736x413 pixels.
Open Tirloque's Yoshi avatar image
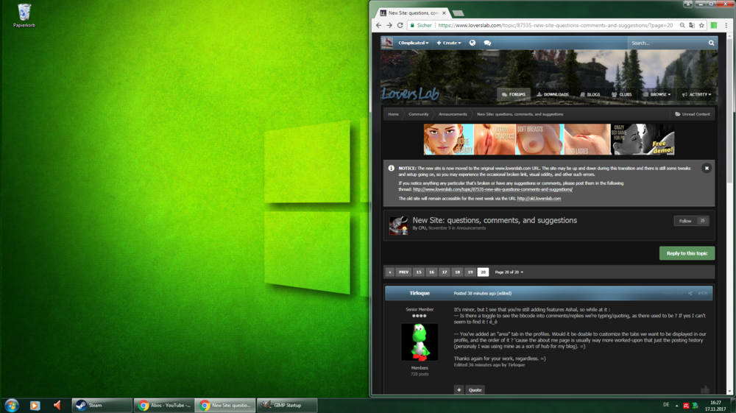pyautogui.click(x=420, y=342)
